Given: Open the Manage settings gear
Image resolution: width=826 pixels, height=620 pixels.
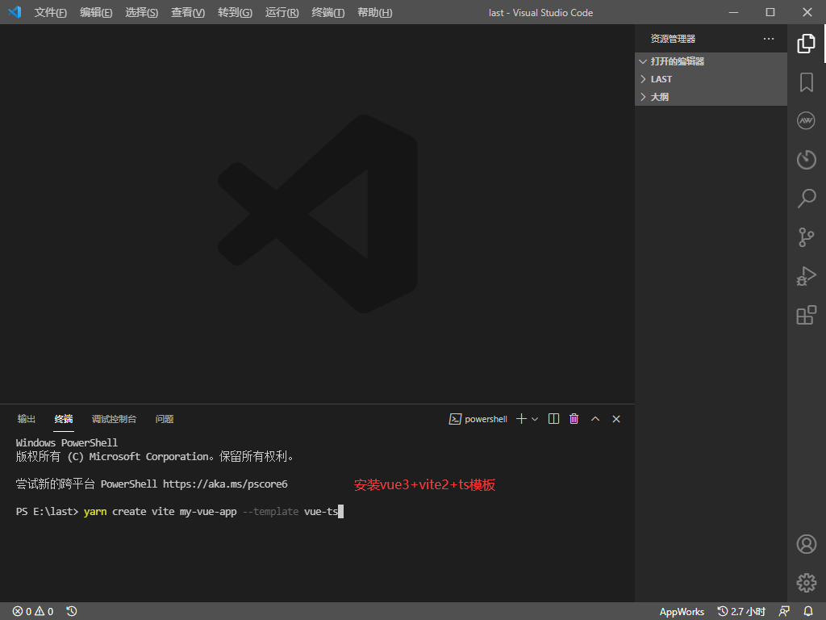Looking at the screenshot, I should point(806,583).
